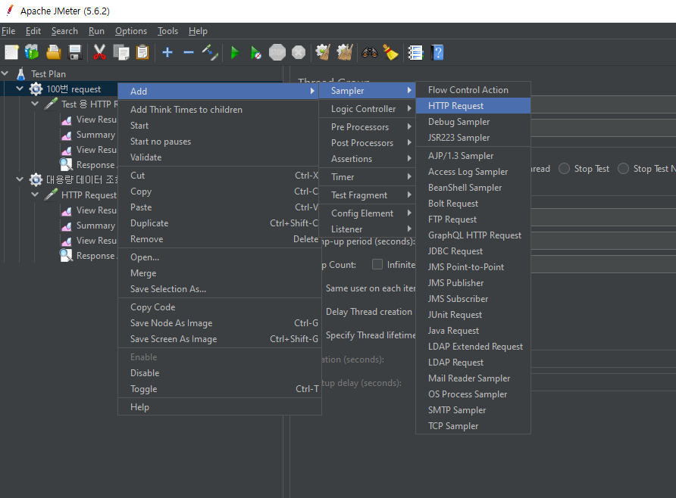This screenshot has width=676, height=498.
Task: Open the Timer submenu
Action: (x=367, y=177)
